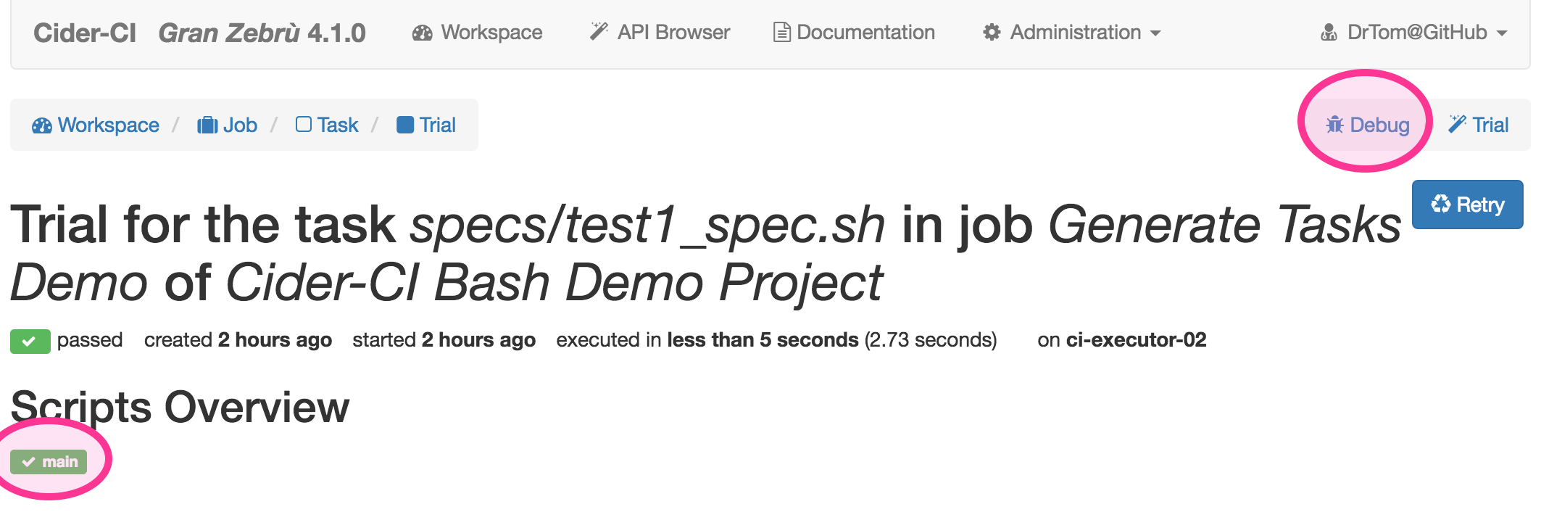Image resolution: width=1541 pixels, height=512 pixels.
Task: Open the API Browser menu item
Action: (x=660, y=33)
